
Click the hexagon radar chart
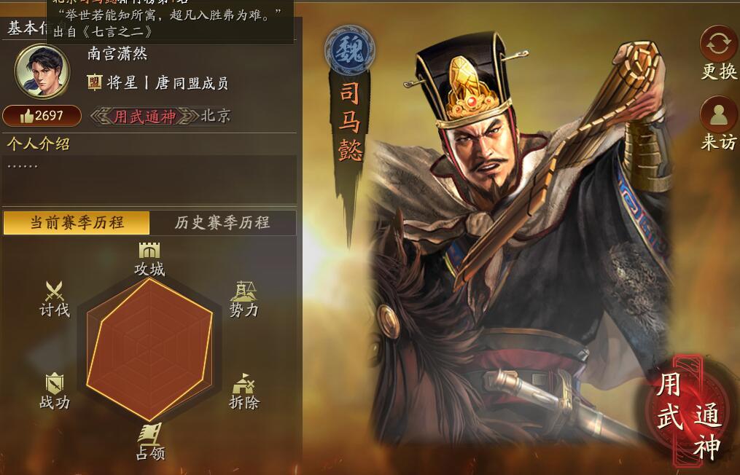point(149,350)
